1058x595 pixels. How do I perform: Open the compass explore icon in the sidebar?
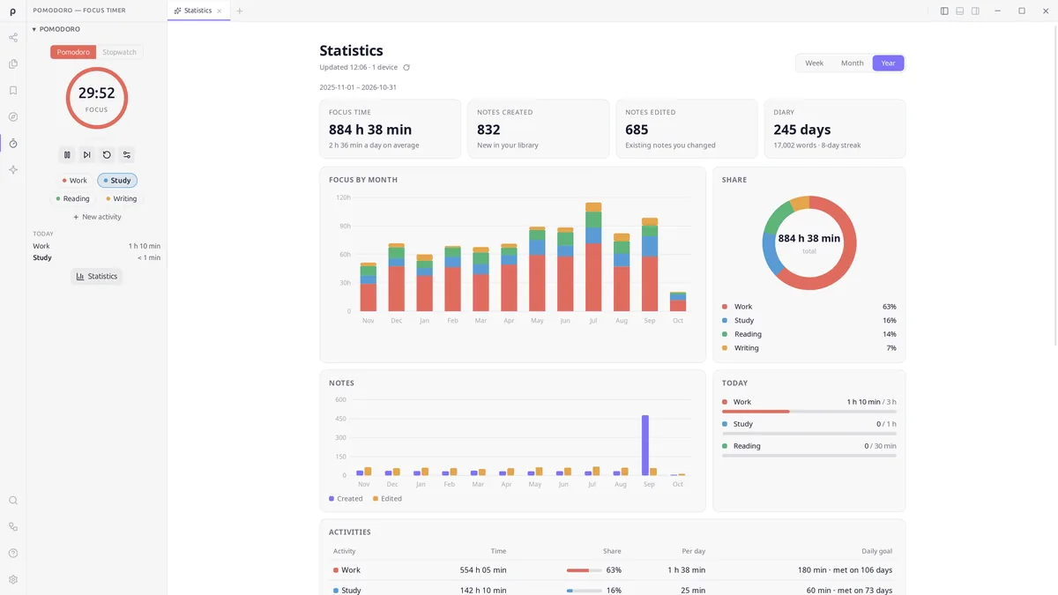13,116
